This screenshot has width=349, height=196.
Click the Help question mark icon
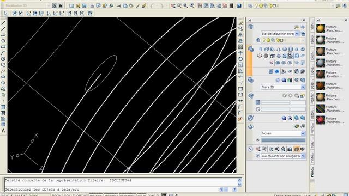pos(239,6)
